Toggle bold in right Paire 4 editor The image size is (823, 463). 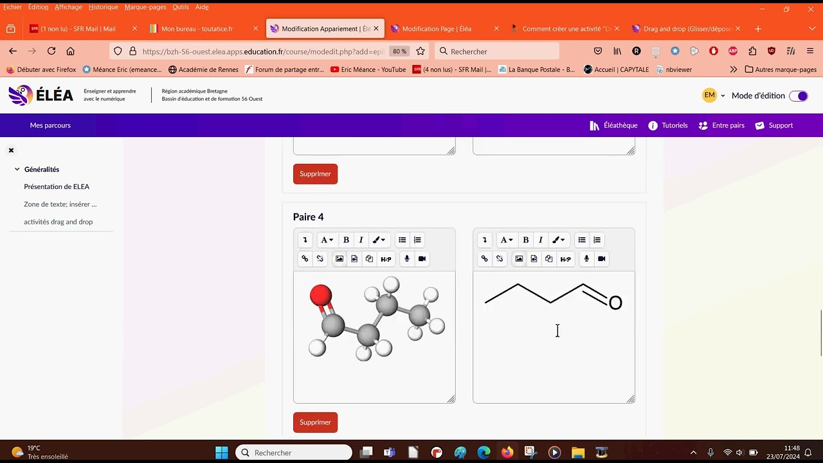[525, 240]
